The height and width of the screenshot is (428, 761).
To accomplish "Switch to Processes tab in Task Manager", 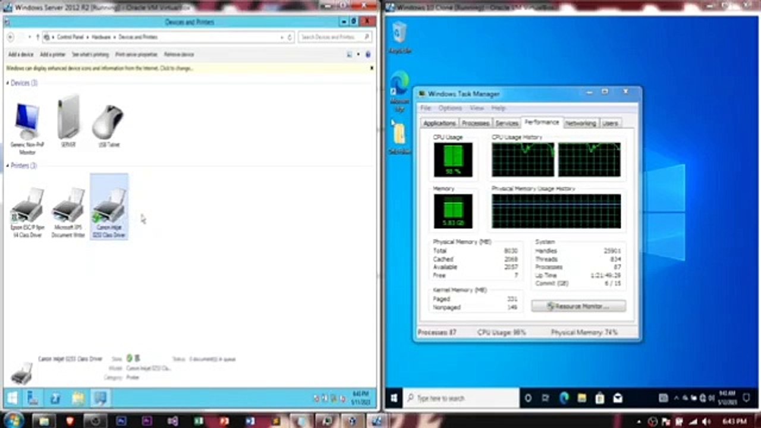I will pyautogui.click(x=476, y=123).
